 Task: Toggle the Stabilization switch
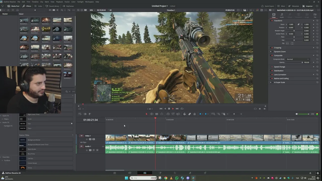pos(272,71)
